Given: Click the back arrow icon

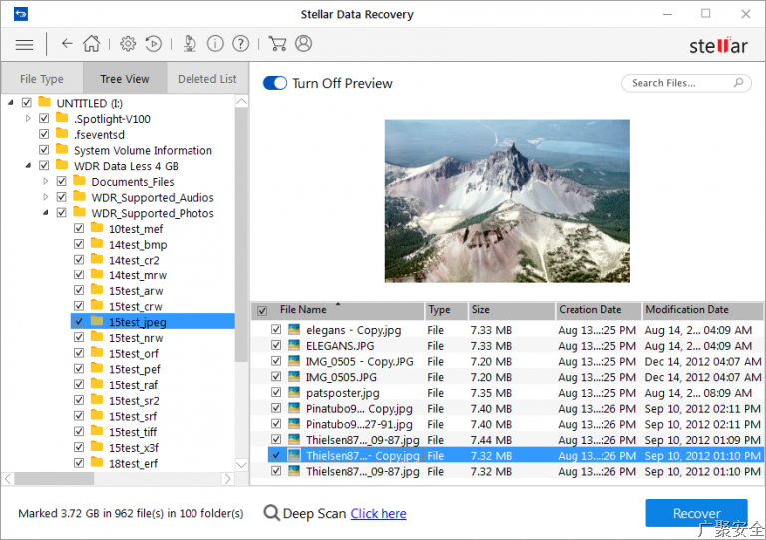Looking at the screenshot, I should click(67, 44).
